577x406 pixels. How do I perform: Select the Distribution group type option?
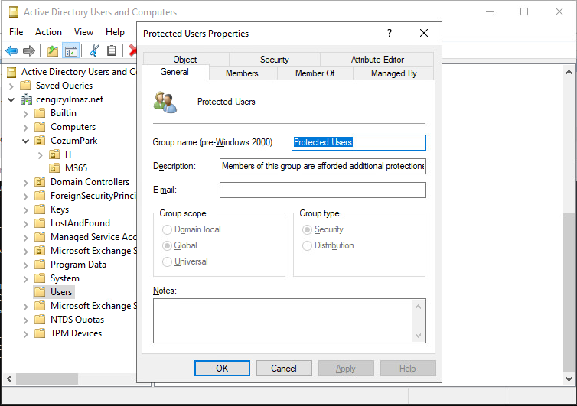click(308, 245)
